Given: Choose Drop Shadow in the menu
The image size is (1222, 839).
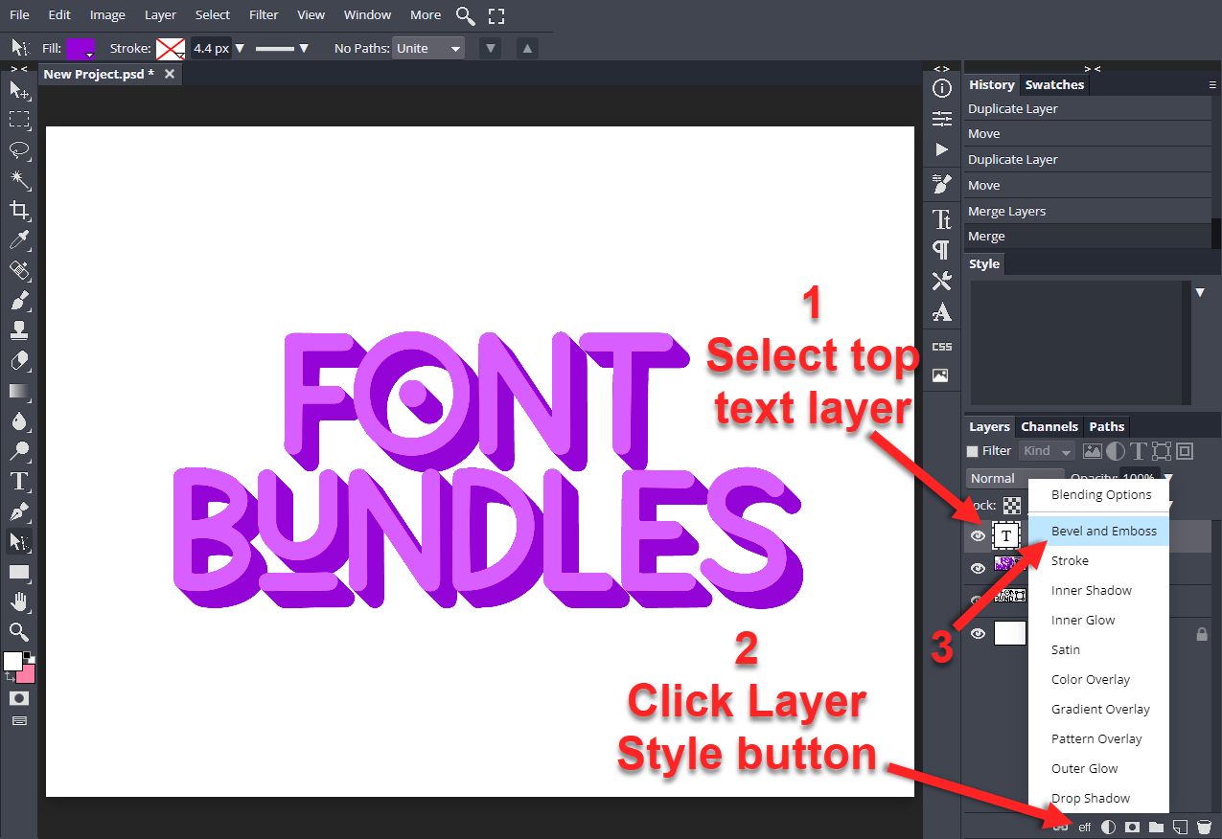Looking at the screenshot, I should [1099, 799].
